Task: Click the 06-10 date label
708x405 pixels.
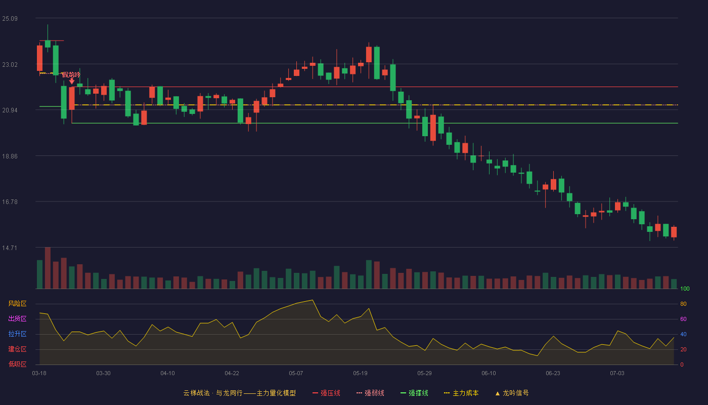Action: [x=489, y=373]
